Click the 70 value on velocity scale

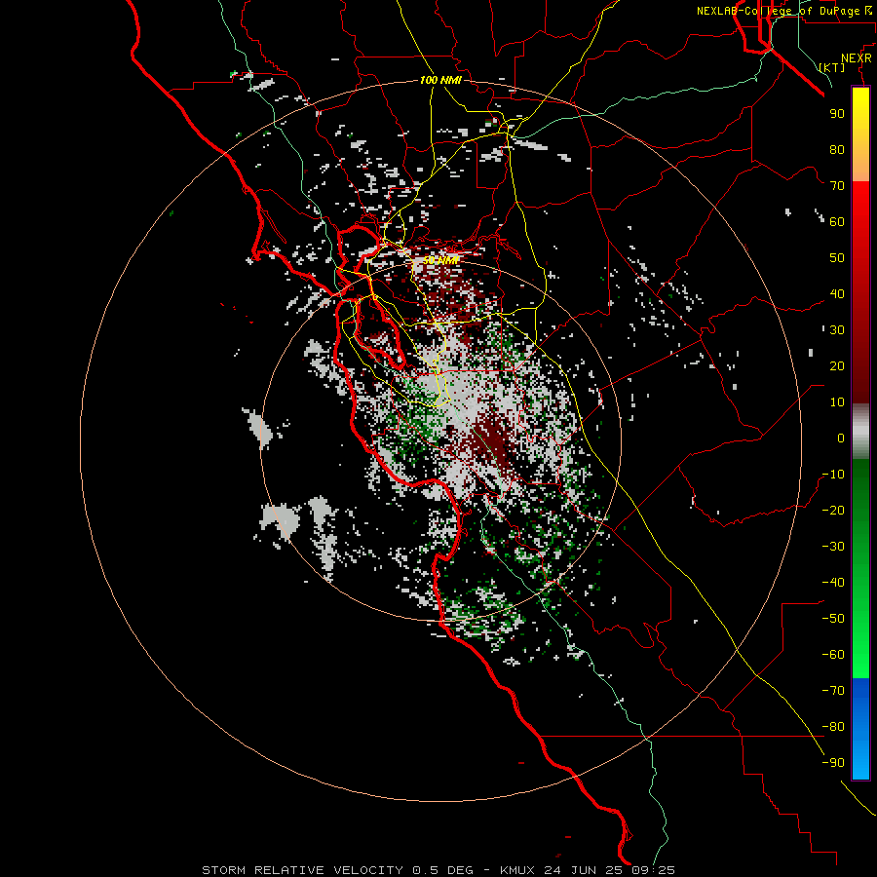click(837, 186)
